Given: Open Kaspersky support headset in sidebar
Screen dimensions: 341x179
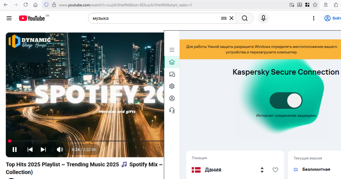Looking at the screenshot, I should pyautogui.click(x=172, y=110).
